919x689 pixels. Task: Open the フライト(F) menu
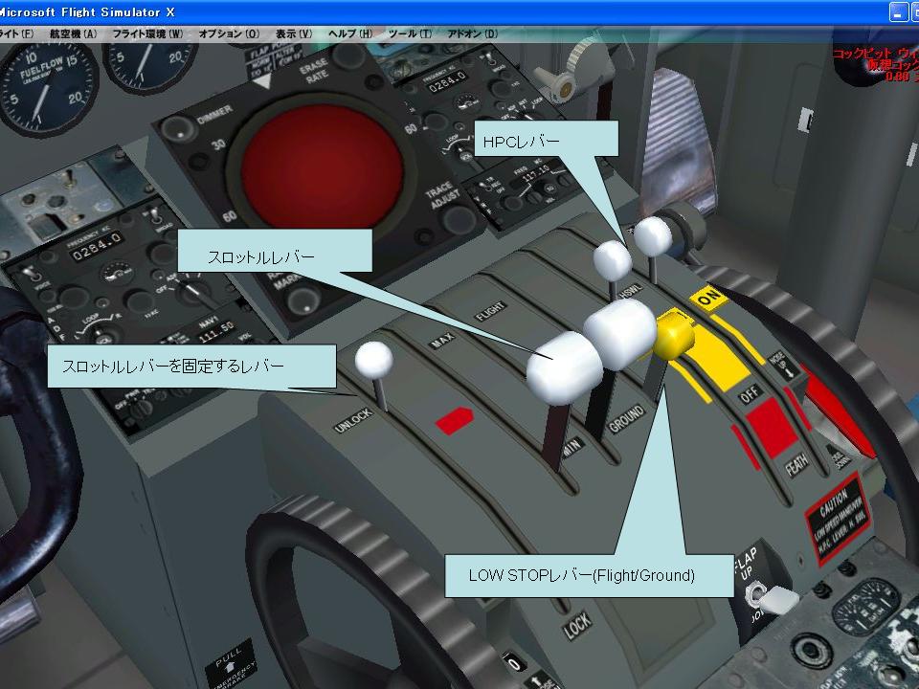[x=16, y=34]
